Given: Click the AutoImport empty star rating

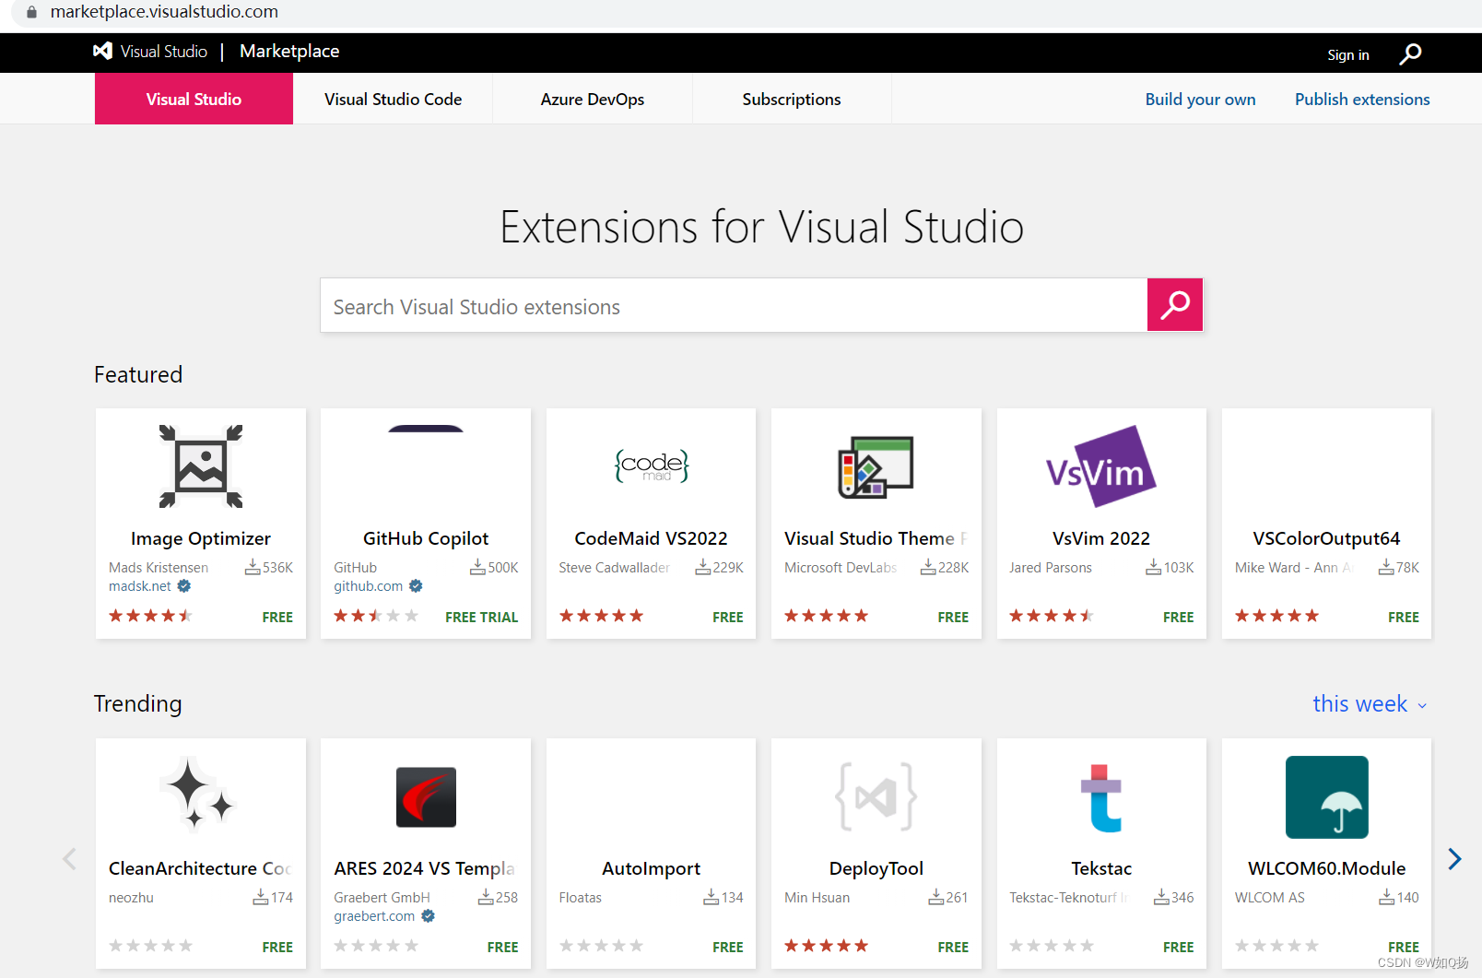Looking at the screenshot, I should point(602,946).
